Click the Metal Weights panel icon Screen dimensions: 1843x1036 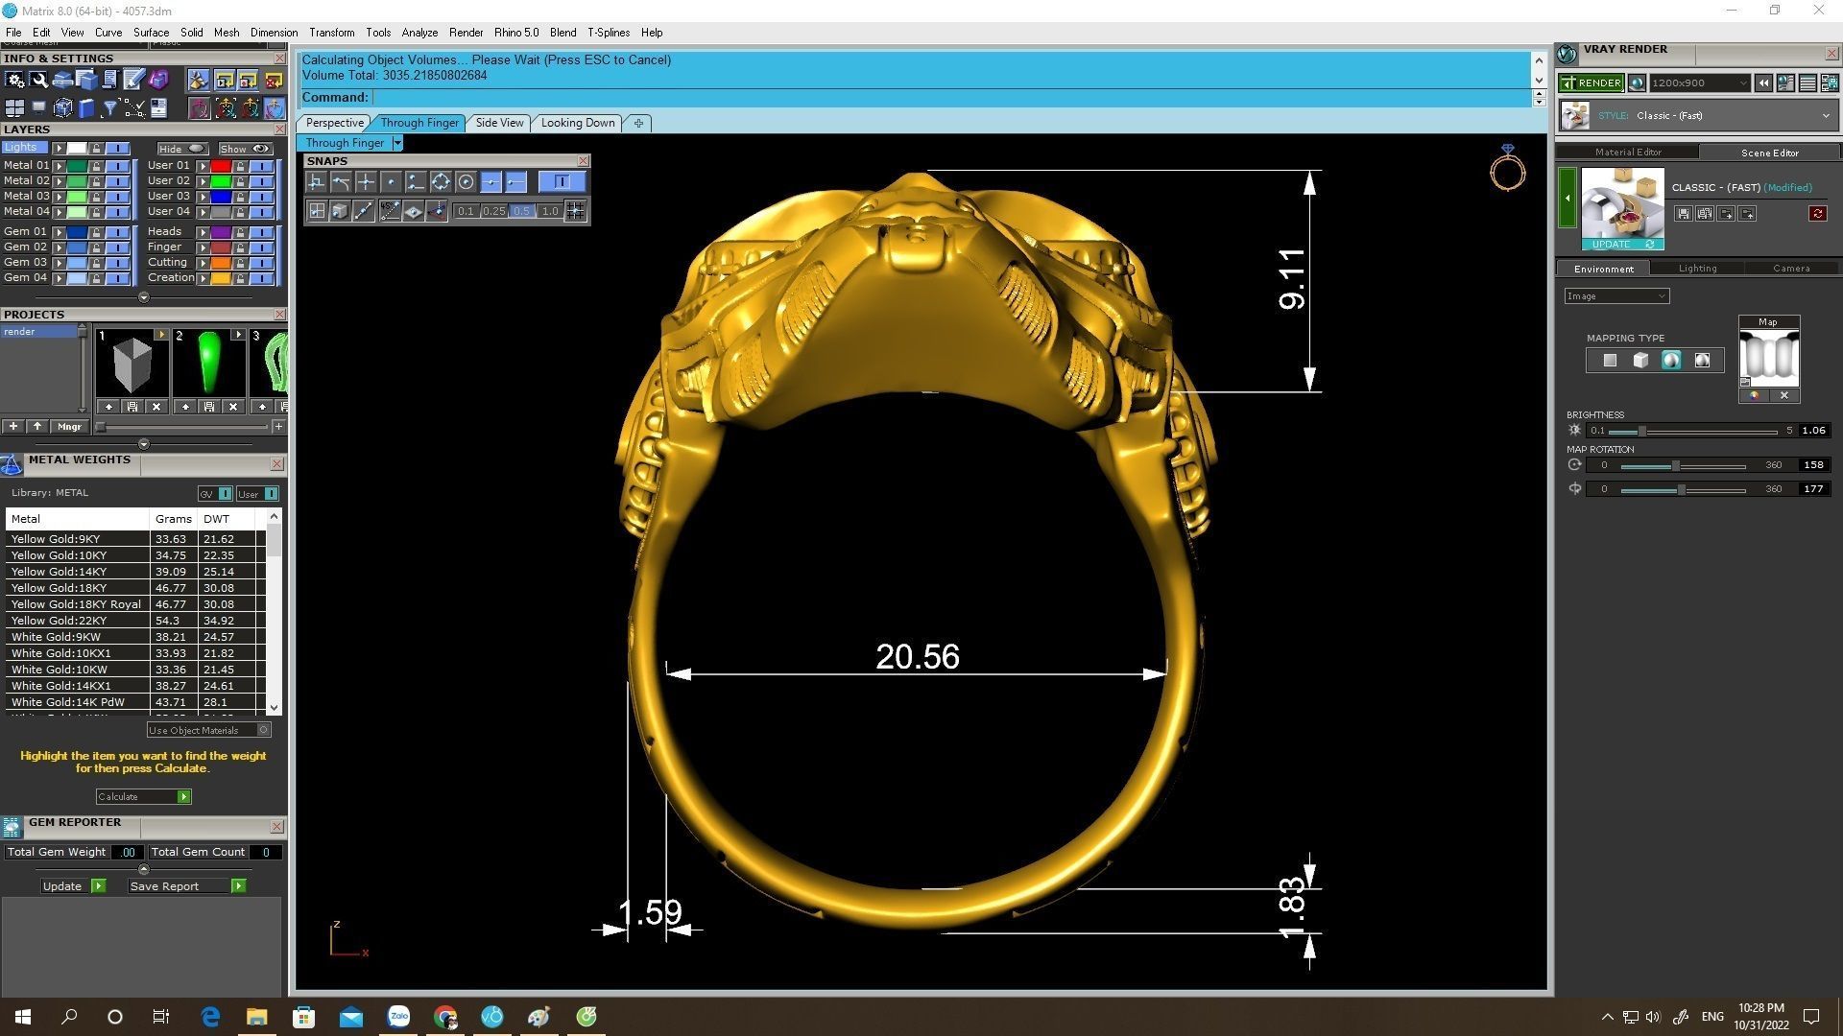(12, 465)
